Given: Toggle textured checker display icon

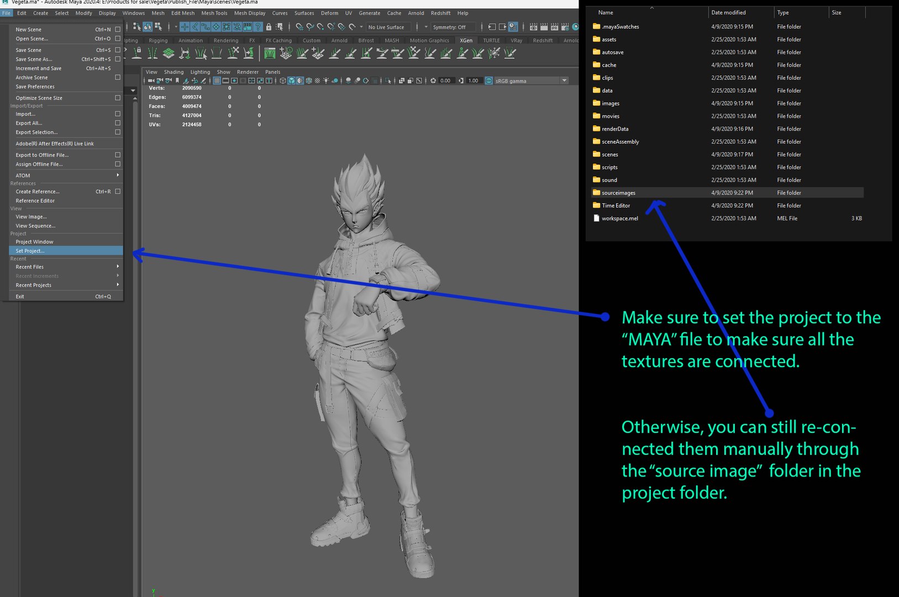Looking at the screenshot, I should pos(317,81).
